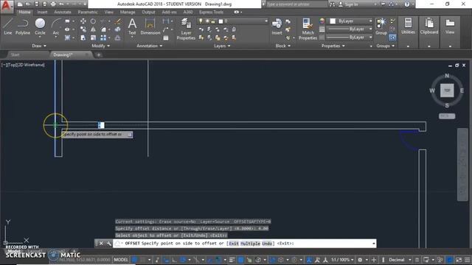
Task: Toggle layer lock padlock icon
Action: click(213, 21)
